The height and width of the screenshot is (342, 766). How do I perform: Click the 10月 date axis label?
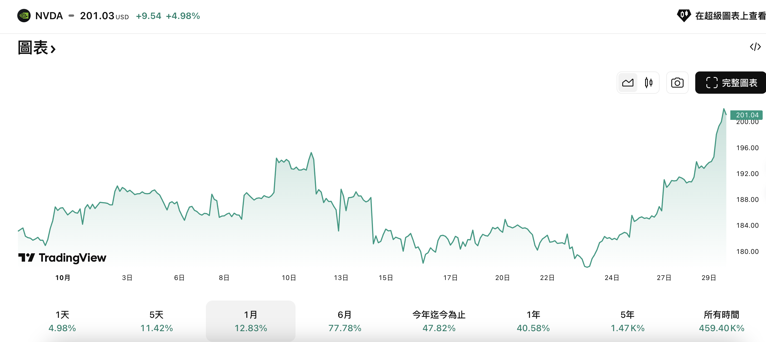coord(63,277)
